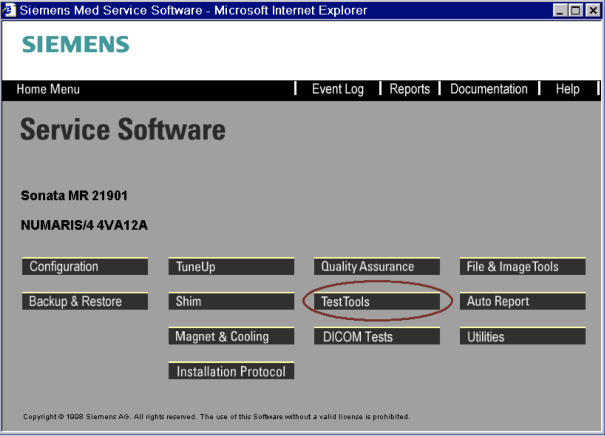Launch Backup & Restore

coord(85,301)
